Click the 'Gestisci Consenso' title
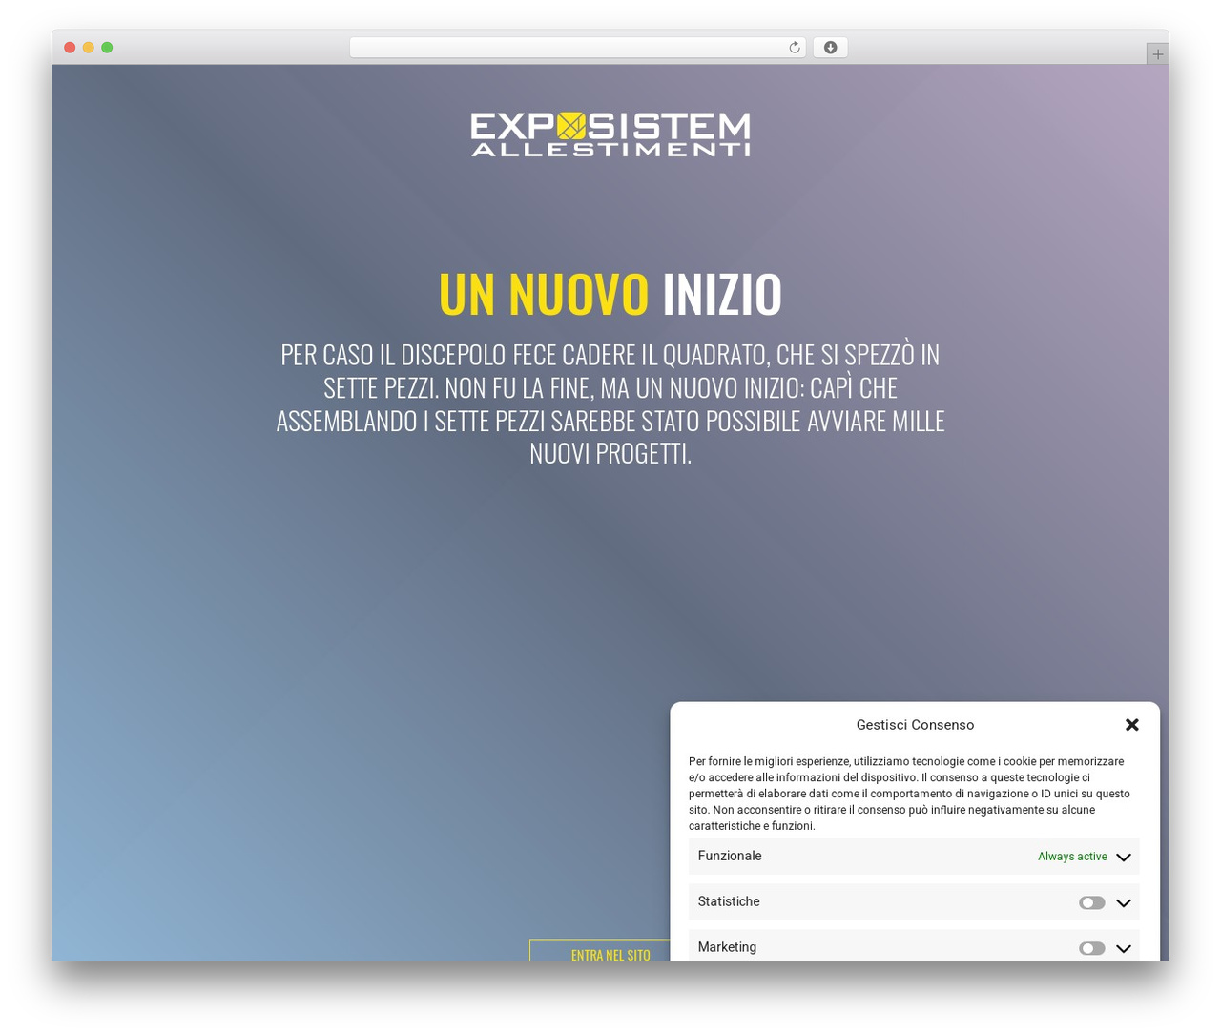This screenshot has width=1221, height=1034. (x=915, y=725)
